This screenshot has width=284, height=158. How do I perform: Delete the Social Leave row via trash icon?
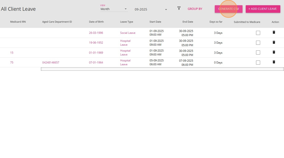(274, 32)
